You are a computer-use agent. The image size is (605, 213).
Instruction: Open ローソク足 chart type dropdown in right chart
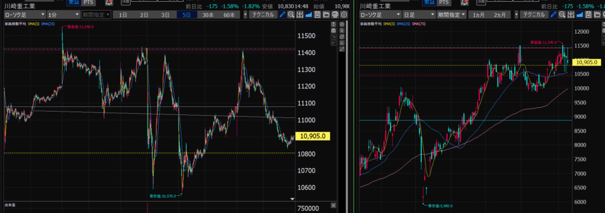coord(380,15)
